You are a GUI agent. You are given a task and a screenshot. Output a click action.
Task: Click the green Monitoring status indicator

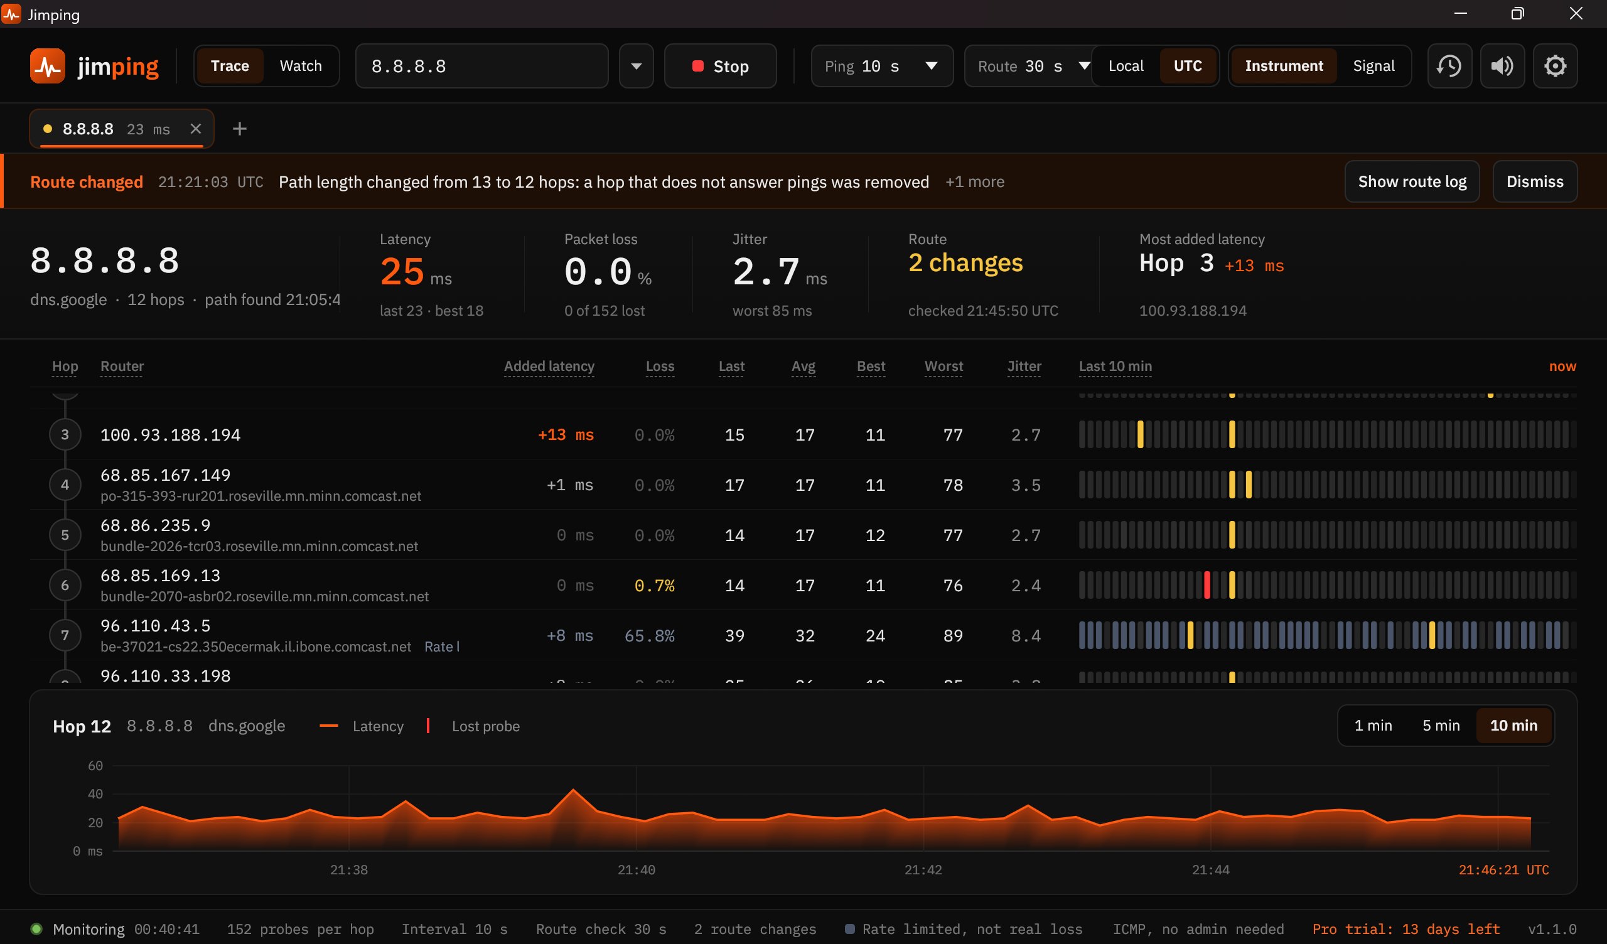coord(36,929)
